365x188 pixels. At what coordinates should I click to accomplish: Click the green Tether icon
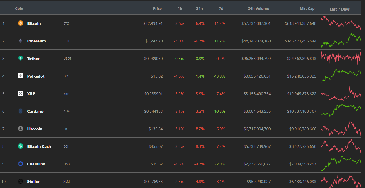click(x=21, y=59)
